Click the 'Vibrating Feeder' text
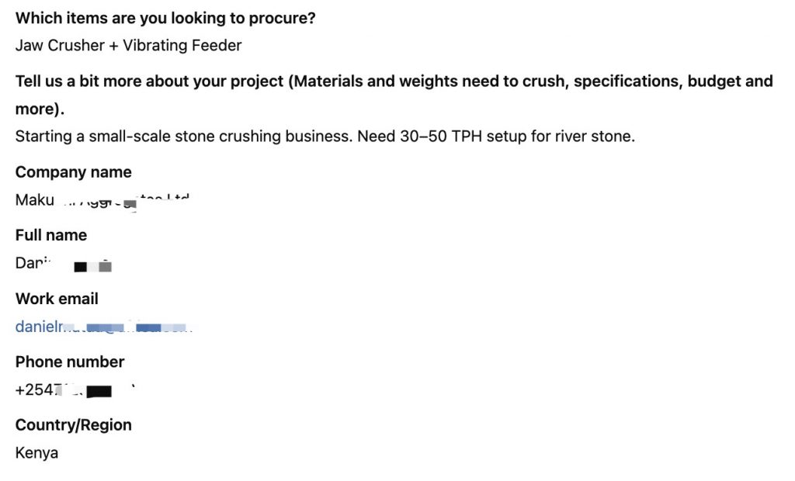Screen dimensions: 795x481 pos(182,46)
